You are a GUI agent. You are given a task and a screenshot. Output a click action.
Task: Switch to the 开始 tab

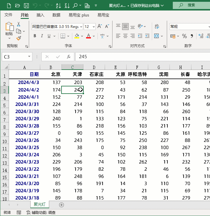point(25,15)
